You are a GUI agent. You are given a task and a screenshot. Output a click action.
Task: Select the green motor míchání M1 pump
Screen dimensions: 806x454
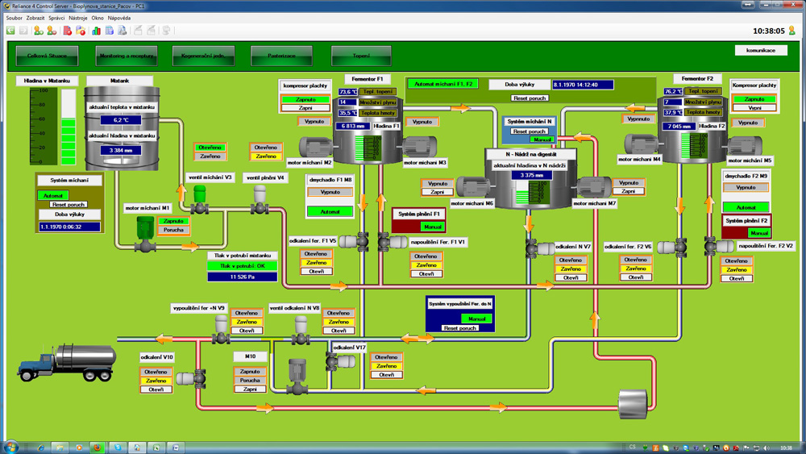pyautogui.click(x=145, y=234)
